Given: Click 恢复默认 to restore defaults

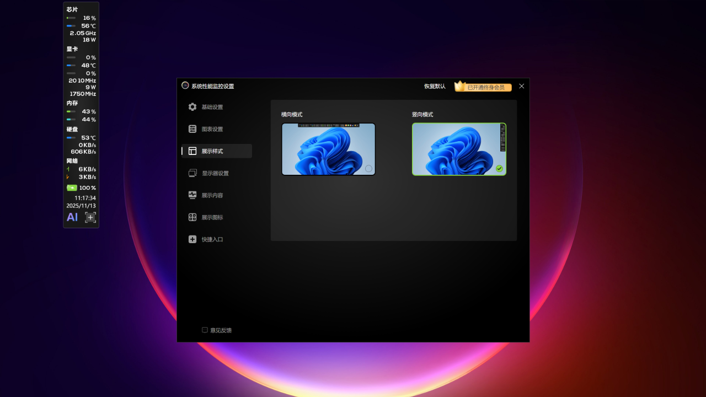Looking at the screenshot, I should (435, 87).
